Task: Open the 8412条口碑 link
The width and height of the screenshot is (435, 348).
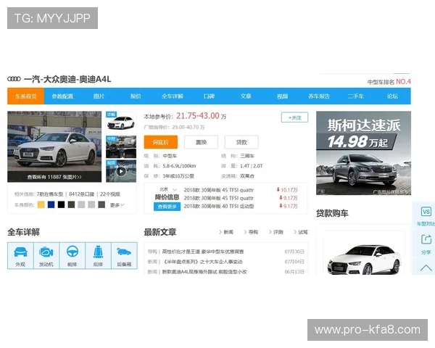Action: point(81,194)
